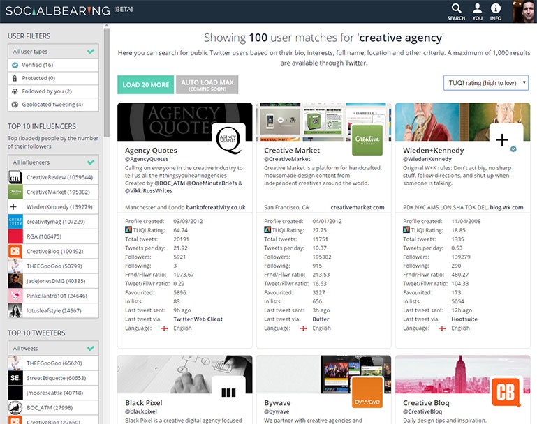Open the TUQI rating sort dropdown
Image resolution: width=537 pixels, height=424 pixels.
[486, 83]
